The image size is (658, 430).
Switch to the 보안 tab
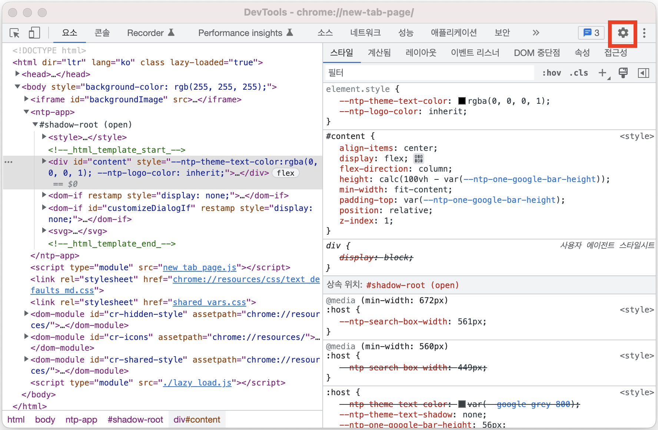502,33
